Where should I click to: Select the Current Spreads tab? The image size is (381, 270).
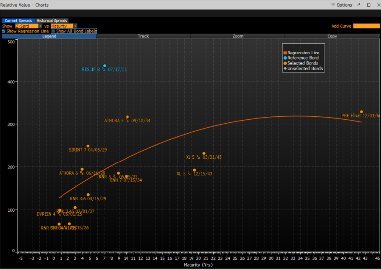tap(18, 21)
